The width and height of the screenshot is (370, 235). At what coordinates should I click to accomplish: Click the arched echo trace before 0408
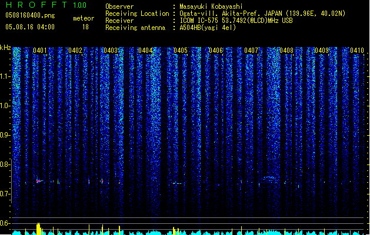(x=271, y=178)
